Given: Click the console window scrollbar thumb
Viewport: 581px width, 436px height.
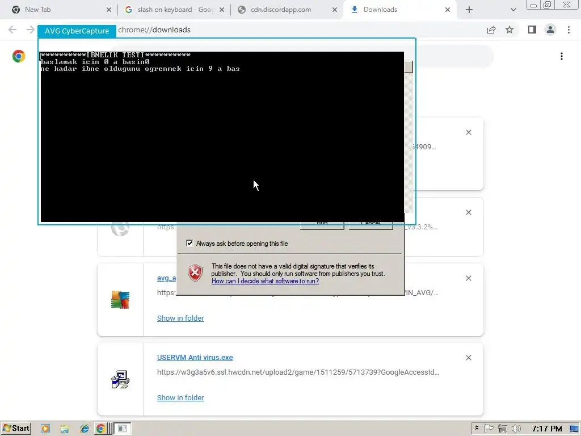Looking at the screenshot, I should tap(409, 67).
